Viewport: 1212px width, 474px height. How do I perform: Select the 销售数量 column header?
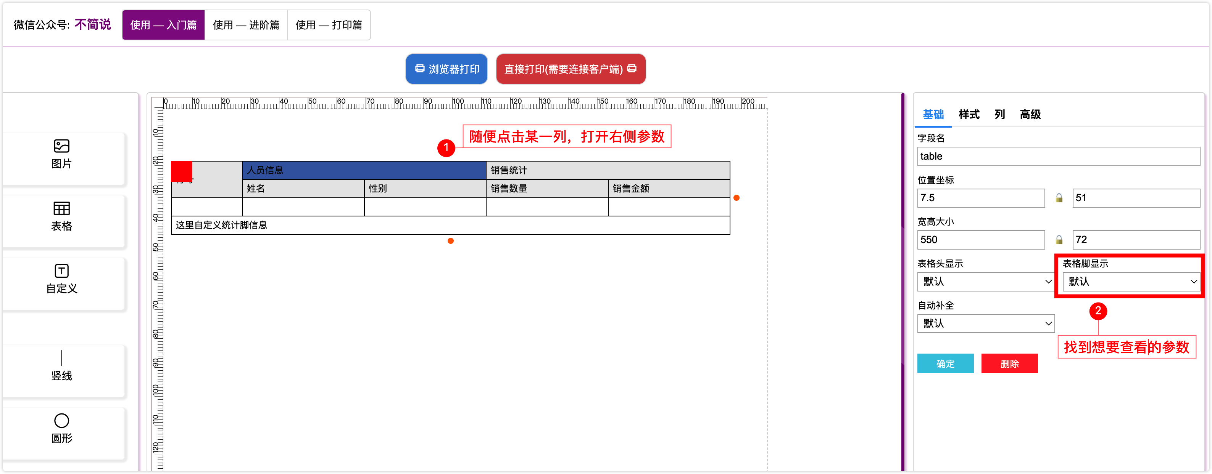click(547, 188)
